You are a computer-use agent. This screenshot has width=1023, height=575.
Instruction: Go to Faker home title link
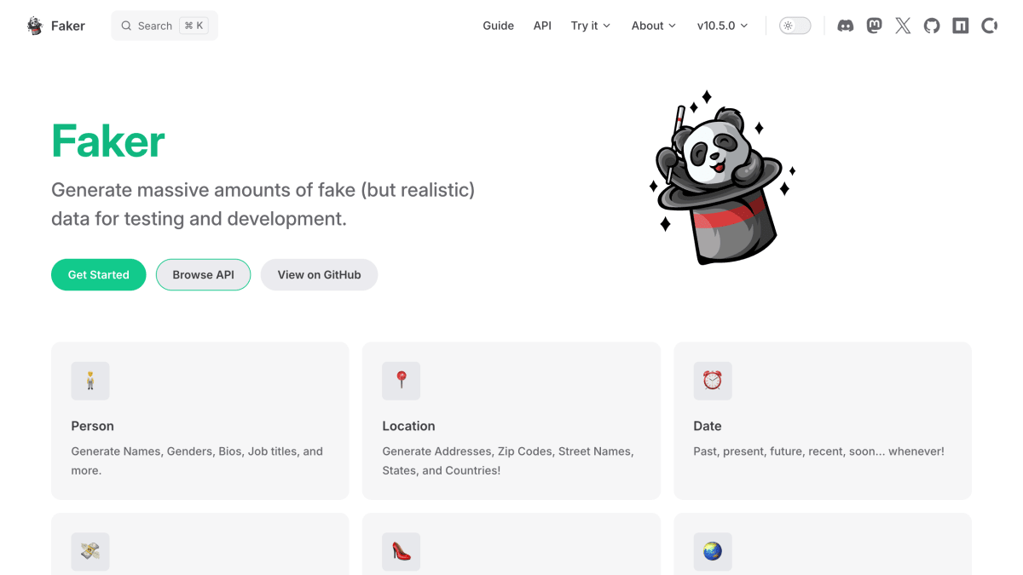56,26
